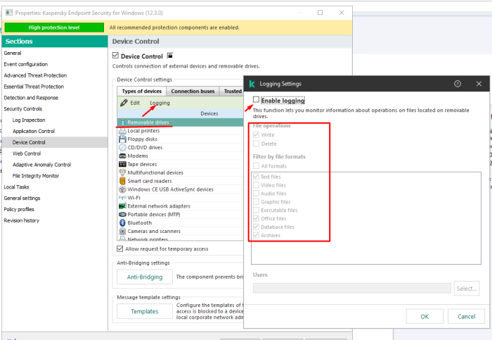The image size is (492, 340).
Task: Open Logging in the device toolbar
Action: 160,103
